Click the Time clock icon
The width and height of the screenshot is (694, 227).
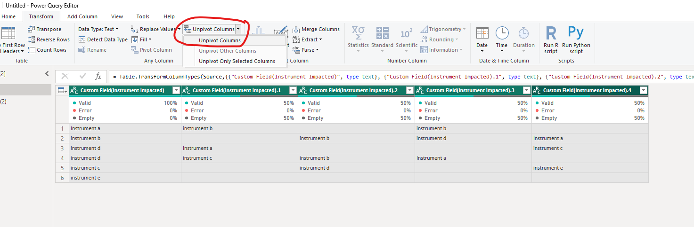coord(502,33)
